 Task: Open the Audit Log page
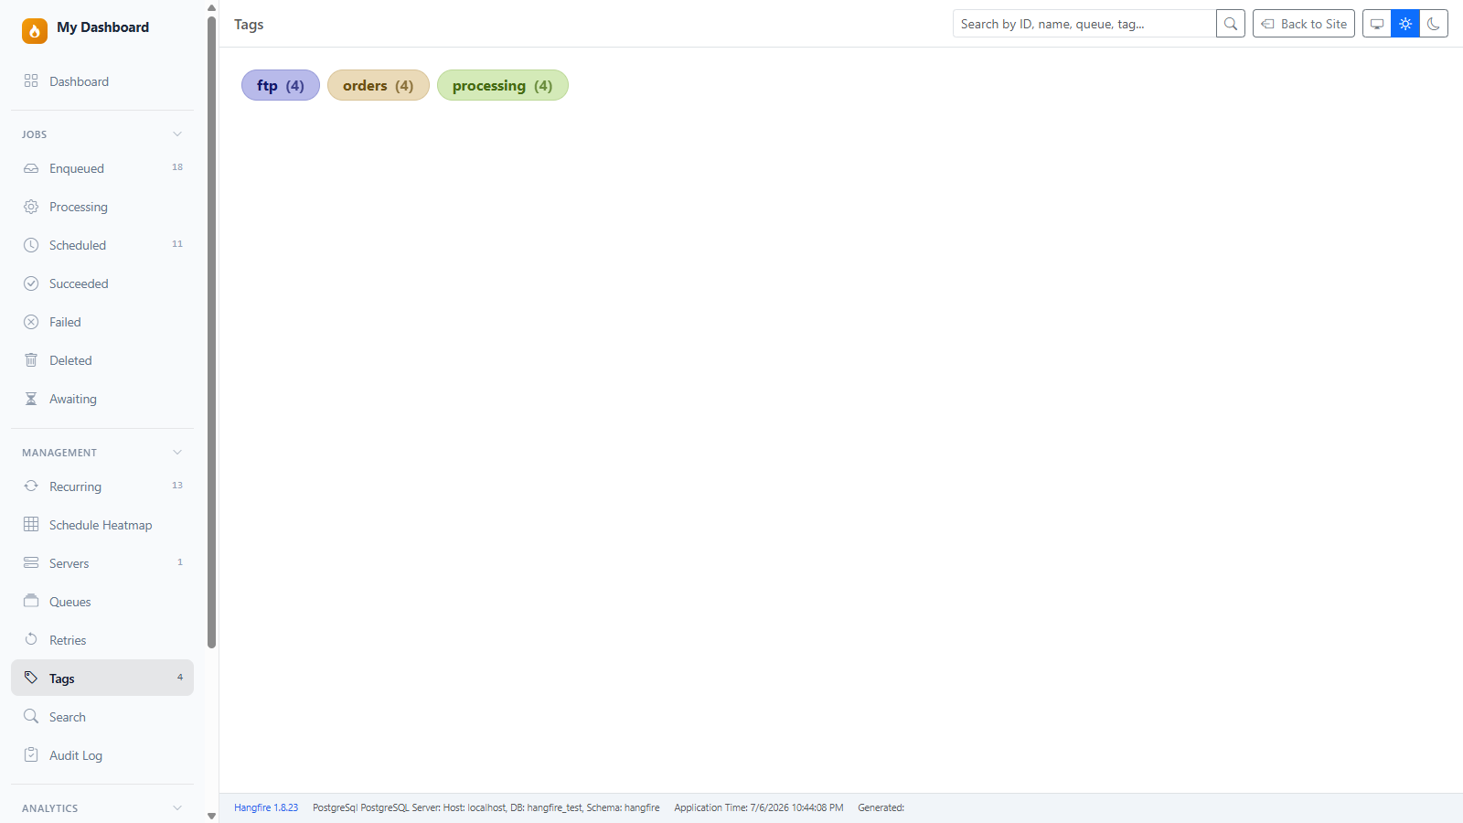[x=102, y=755]
